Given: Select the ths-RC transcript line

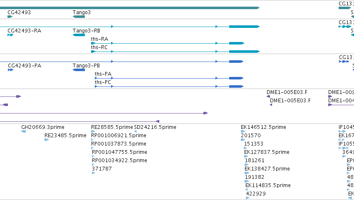Looking at the screenshot, I should (x=175, y=52).
